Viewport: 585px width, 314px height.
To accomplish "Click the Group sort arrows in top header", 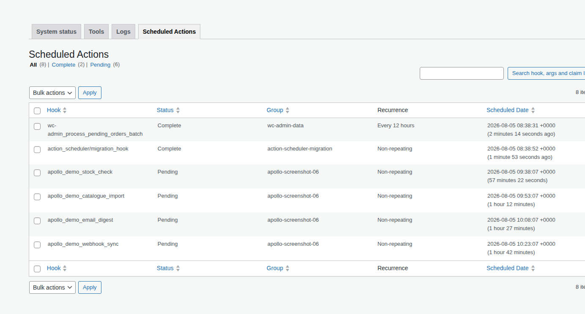I will pos(287,110).
